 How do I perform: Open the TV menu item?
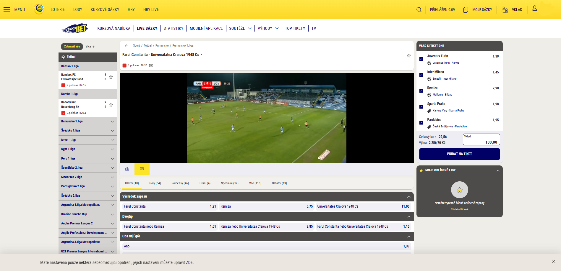pos(314,29)
